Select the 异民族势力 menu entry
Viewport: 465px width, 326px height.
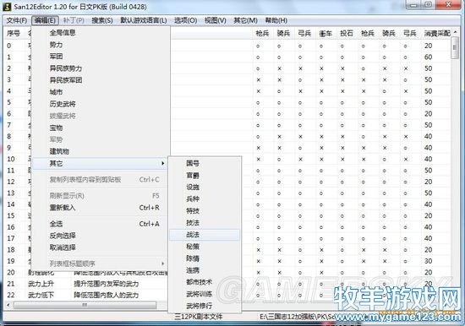(x=101, y=68)
